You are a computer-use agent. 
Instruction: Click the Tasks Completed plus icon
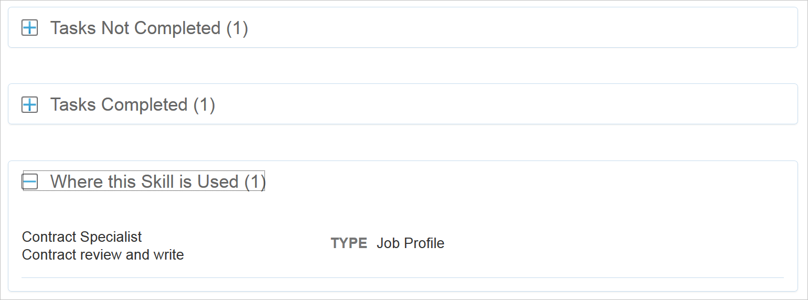29,105
